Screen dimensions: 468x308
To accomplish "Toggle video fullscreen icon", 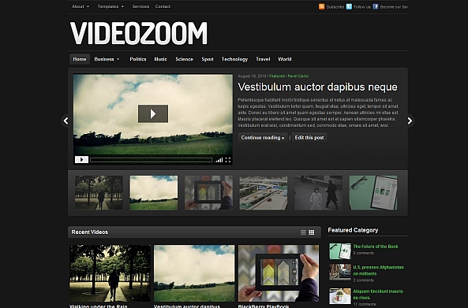I will click(x=228, y=160).
